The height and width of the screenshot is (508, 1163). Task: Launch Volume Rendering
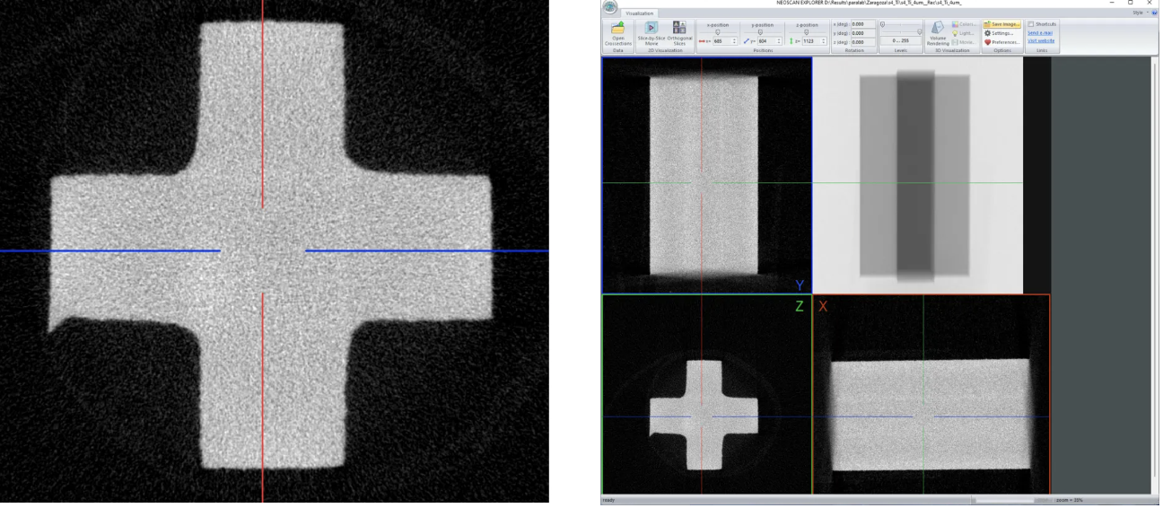[940, 32]
